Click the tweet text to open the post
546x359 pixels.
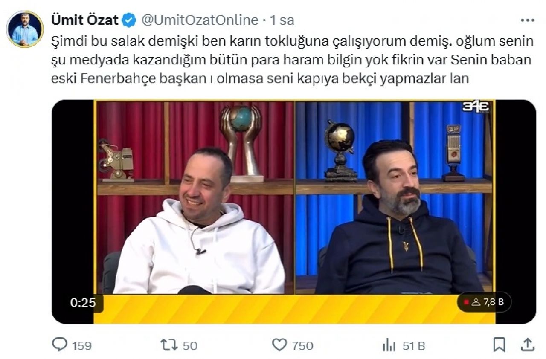pos(292,61)
